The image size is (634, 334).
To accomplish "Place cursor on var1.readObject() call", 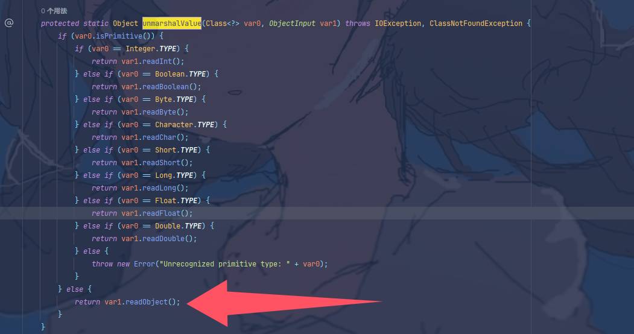I will [142, 301].
